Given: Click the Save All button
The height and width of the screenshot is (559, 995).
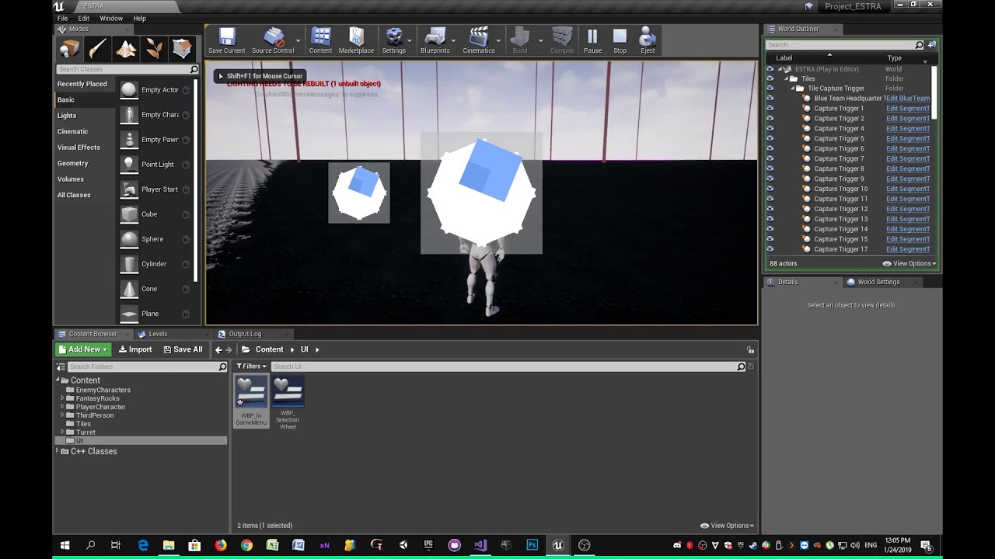Looking at the screenshot, I should click(183, 349).
